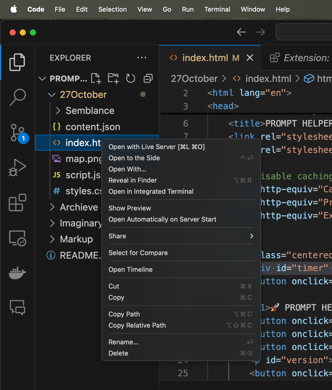Click the script.js JS file icon
This screenshot has width=332, height=390.
[x=57, y=175]
